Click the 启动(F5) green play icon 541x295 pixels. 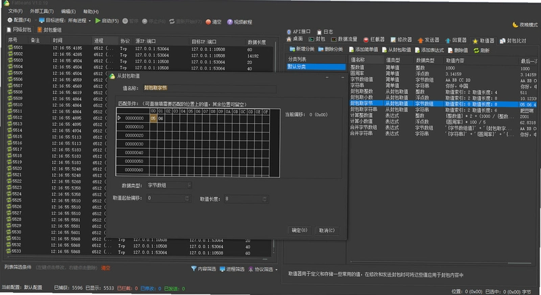98,21
